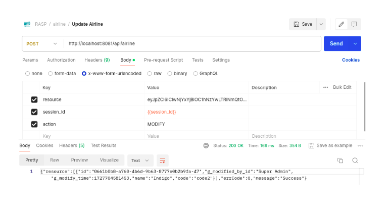387x218 pixels.
Task: Open the request Body tab
Action: click(x=128, y=60)
